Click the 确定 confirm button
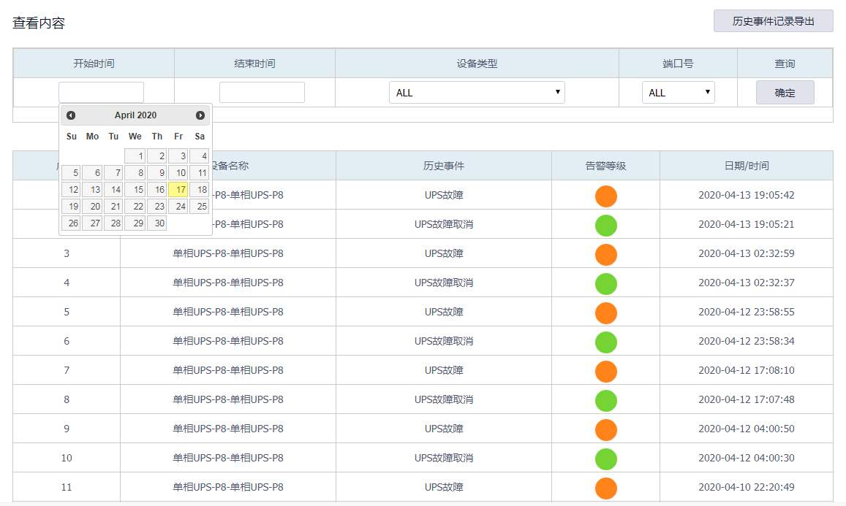 (785, 93)
